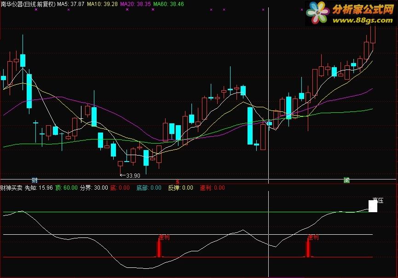The height and width of the screenshot is (278, 398).
Task: Click the 先知: 15.96 value
Action: coord(39,188)
